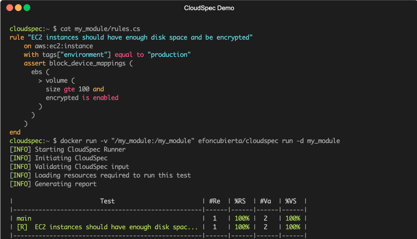Image resolution: width=417 pixels, height=239 pixels.
Task: Click the 'main' row label in table
Action: (24, 219)
